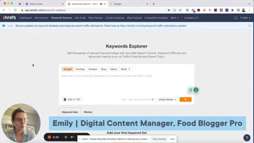Screen dimensions: 254x143
Task: Click the green lightbulb suggestion icon
Action: [x=190, y=90]
